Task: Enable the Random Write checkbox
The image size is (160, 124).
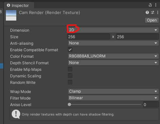Action: coord(70,82)
